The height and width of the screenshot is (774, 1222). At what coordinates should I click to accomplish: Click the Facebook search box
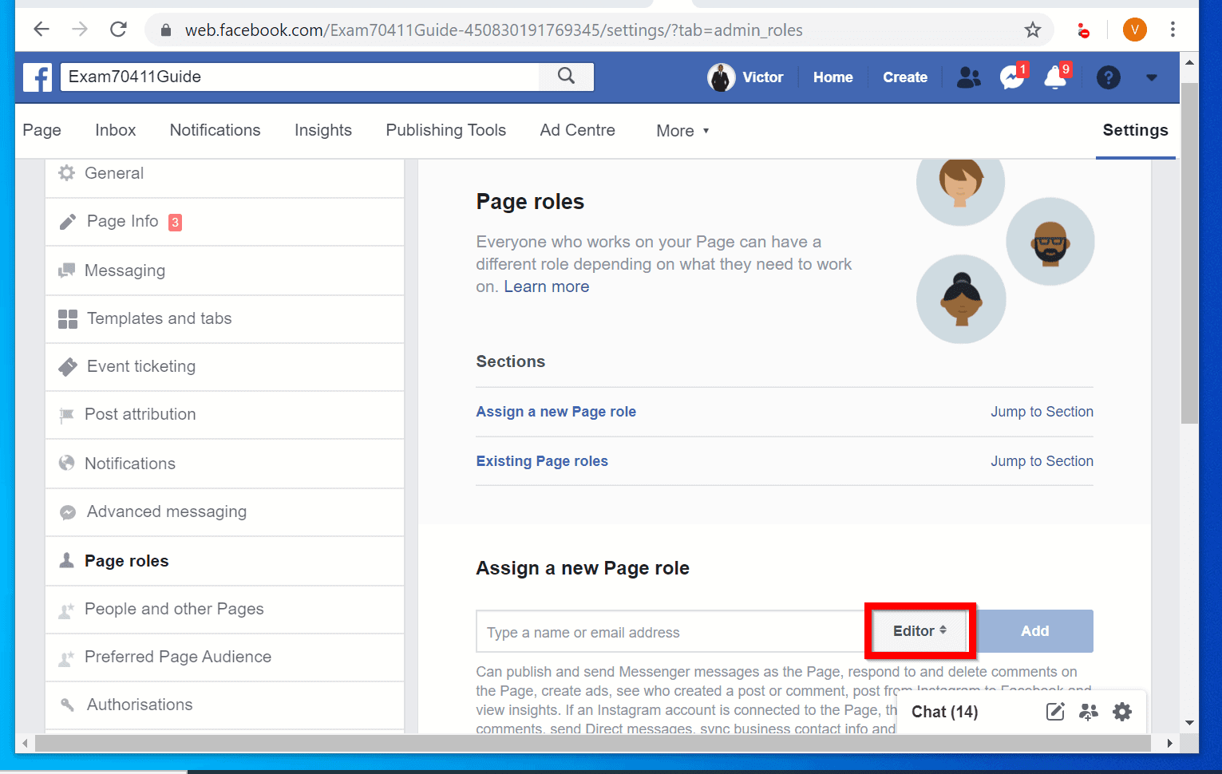coord(300,77)
